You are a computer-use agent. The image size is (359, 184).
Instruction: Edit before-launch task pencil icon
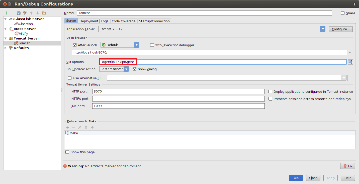pos(80,127)
